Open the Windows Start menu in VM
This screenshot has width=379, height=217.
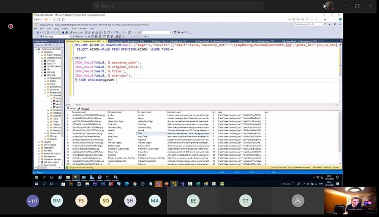pos(37,178)
